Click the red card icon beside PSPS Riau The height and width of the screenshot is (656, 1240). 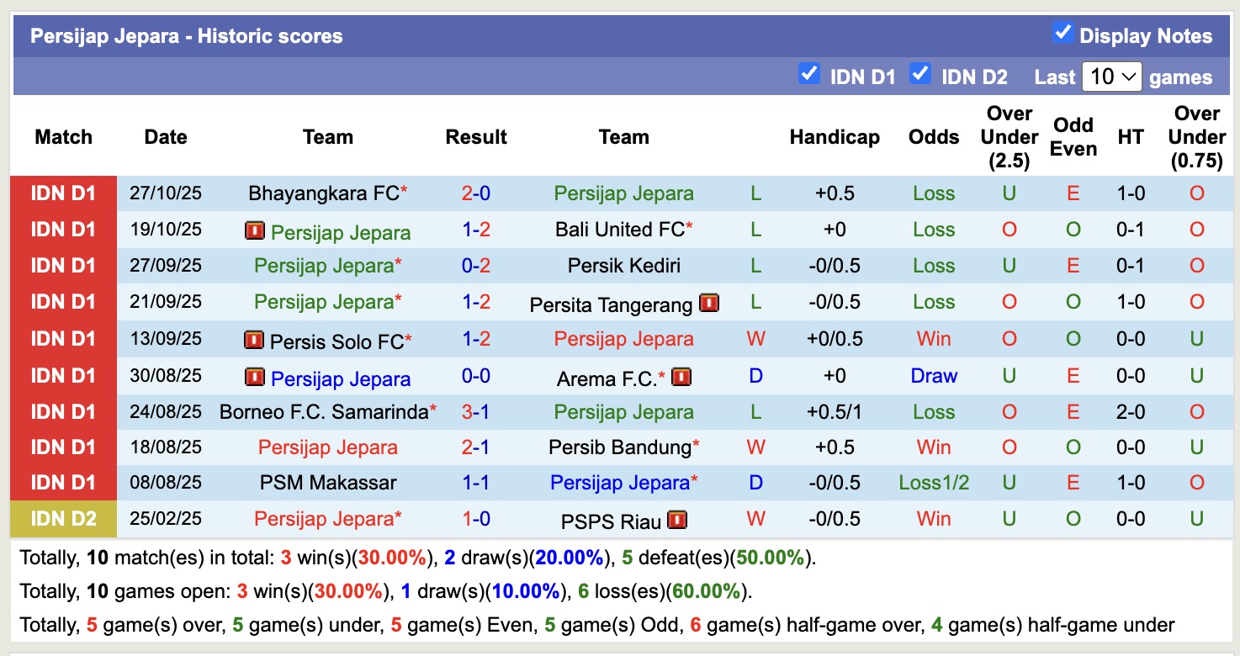click(679, 520)
